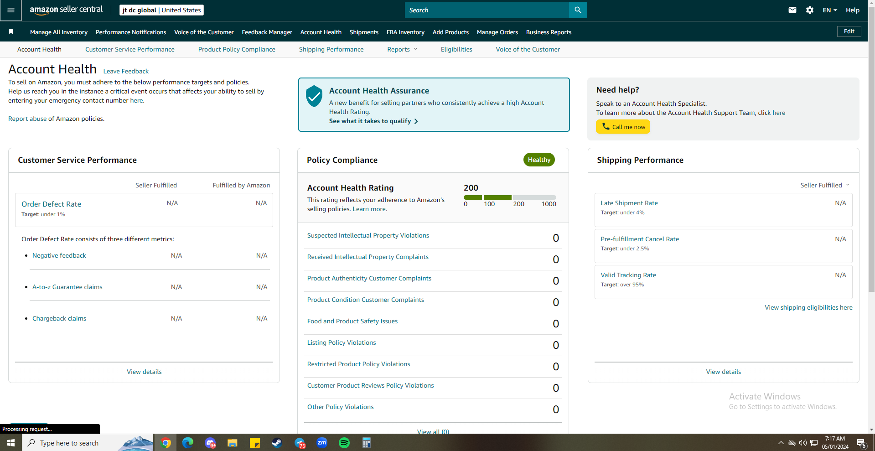875x451 pixels.
Task: Open the Windows notification center
Action: pyautogui.click(x=861, y=443)
